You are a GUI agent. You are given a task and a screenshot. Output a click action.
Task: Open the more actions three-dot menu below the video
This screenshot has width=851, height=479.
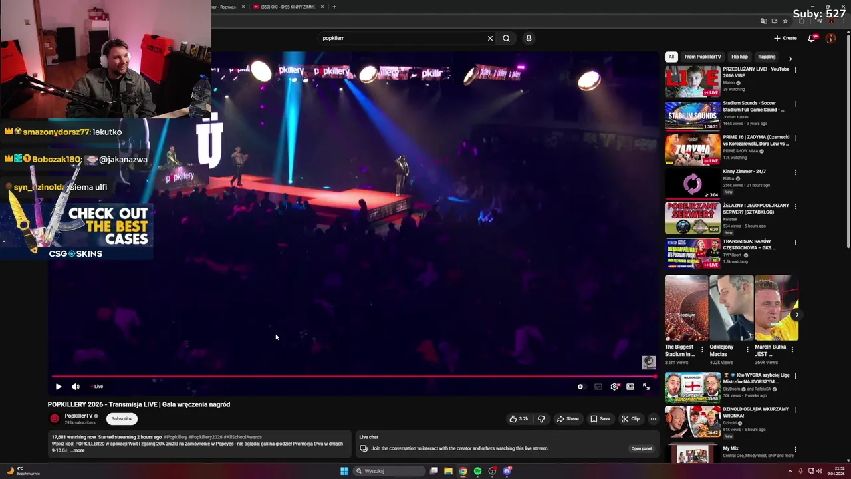654,419
